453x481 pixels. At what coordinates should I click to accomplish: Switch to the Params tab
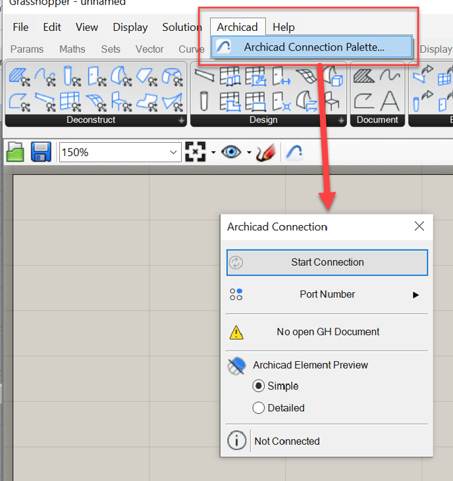point(27,49)
